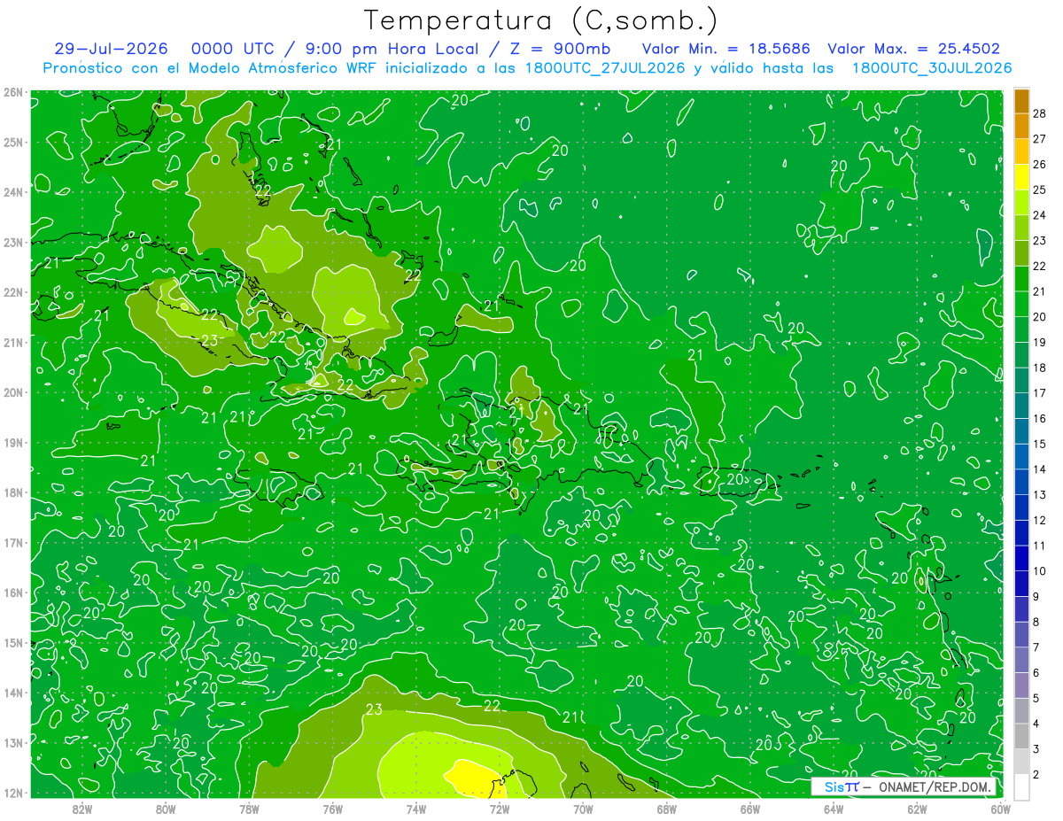Click the "26N" latitude axis label
The width and height of the screenshot is (1063, 821).
point(13,92)
